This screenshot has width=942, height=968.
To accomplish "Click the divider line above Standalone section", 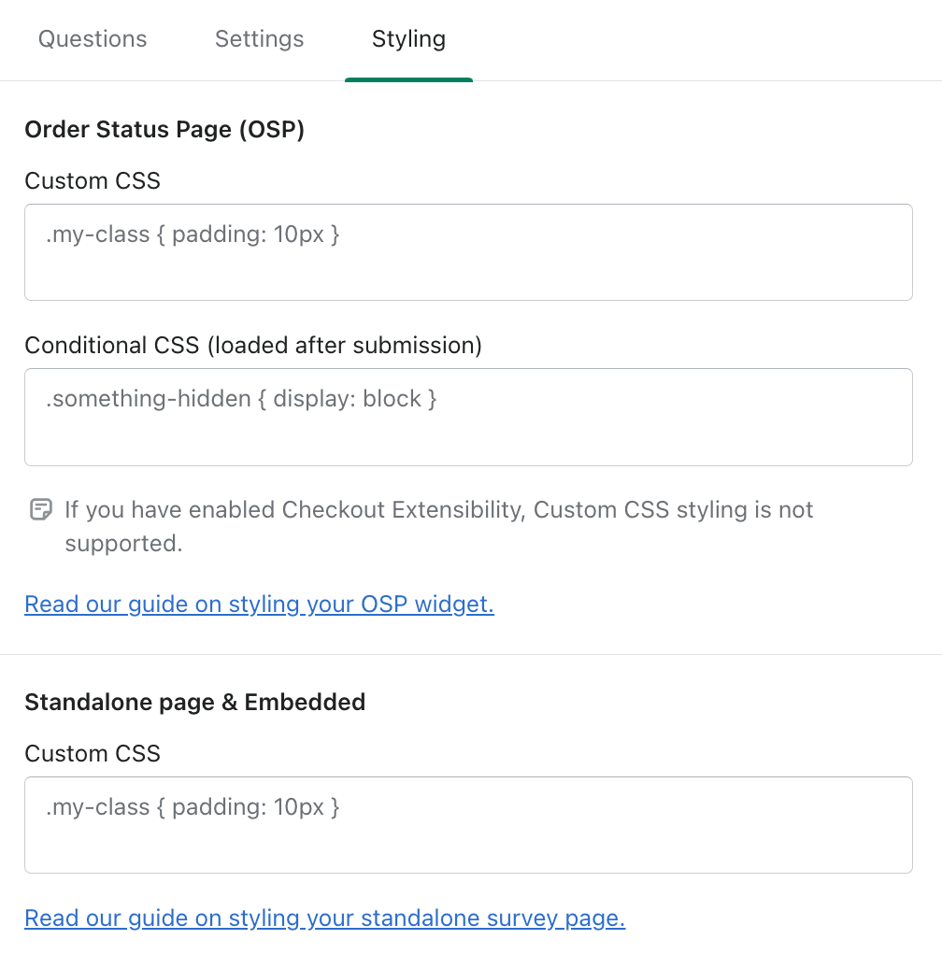I will coord(471,654).
